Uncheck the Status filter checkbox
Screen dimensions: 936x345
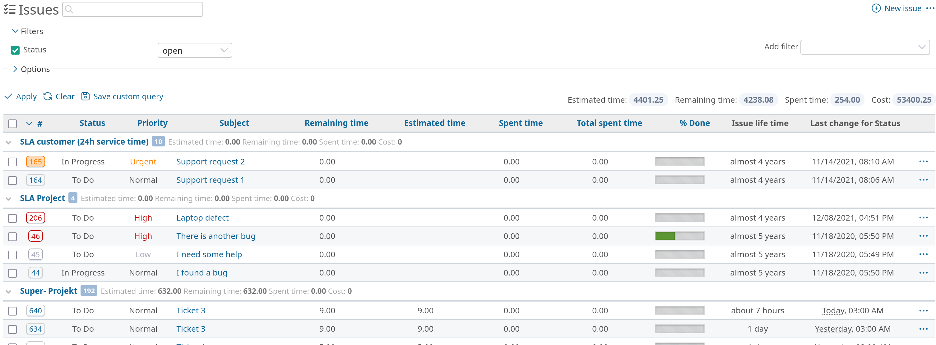click(15, 50)
